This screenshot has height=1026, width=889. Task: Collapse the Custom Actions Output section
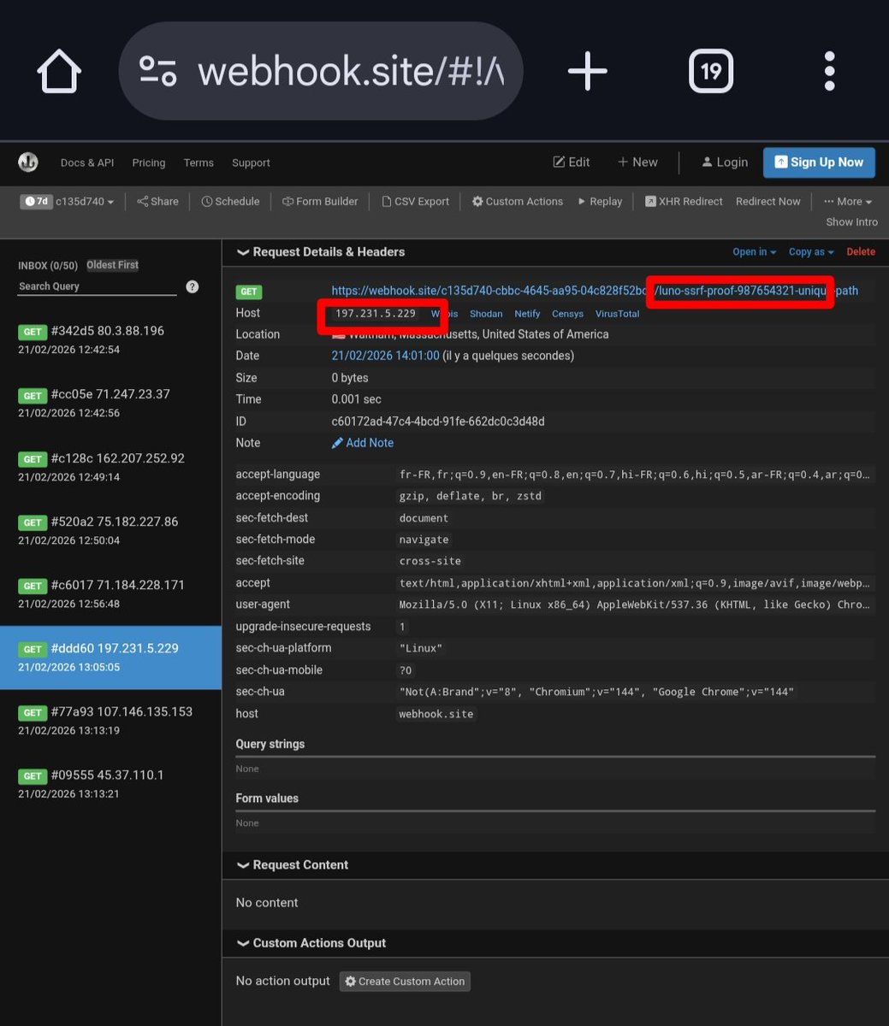coord(311,943)
